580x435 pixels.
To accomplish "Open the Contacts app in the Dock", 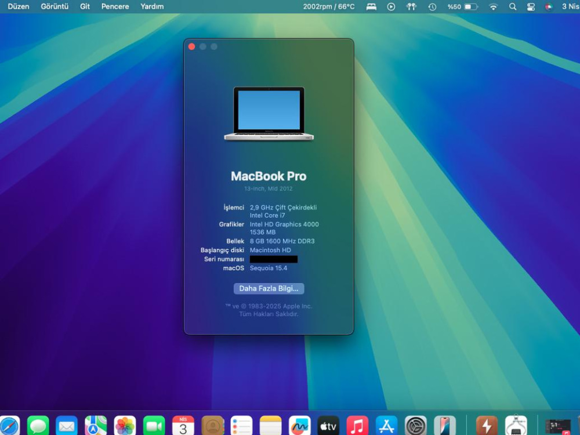I will (x=212, y=426).
